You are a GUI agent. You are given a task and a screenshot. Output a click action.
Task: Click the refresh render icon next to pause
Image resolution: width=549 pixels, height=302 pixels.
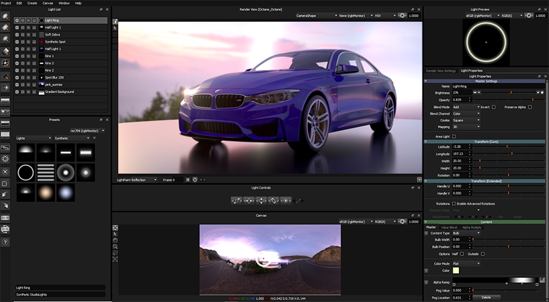[195, 179]
